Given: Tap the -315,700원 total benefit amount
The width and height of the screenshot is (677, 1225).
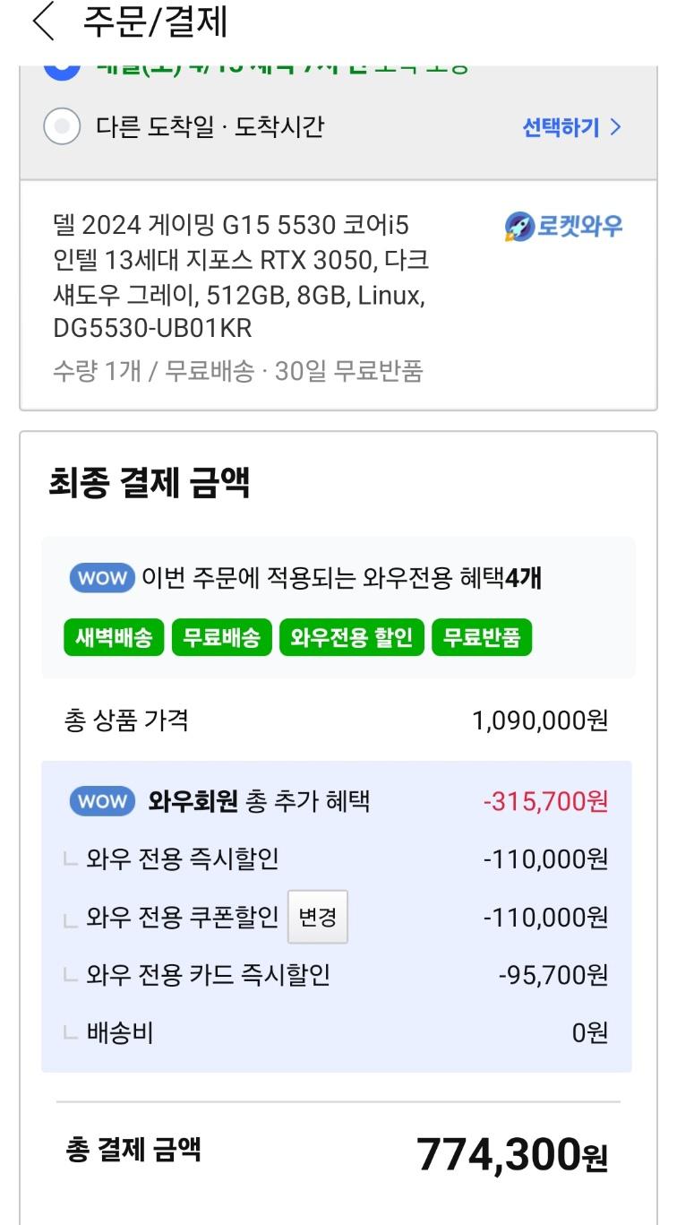Looking at the screenshot, I should 545,801.
